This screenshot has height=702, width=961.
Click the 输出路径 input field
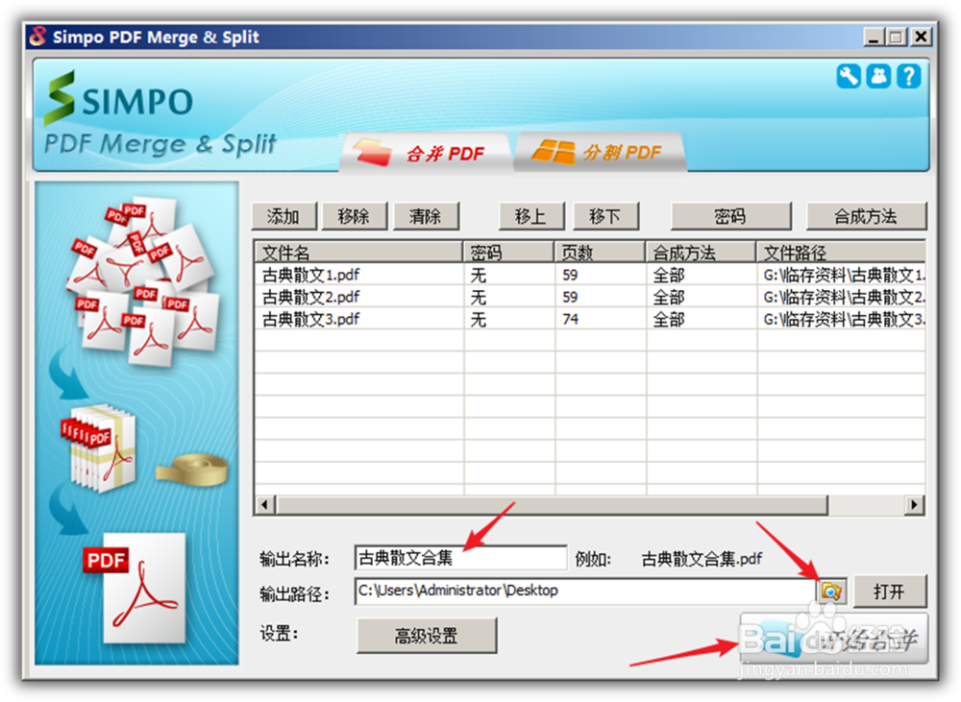584,592
